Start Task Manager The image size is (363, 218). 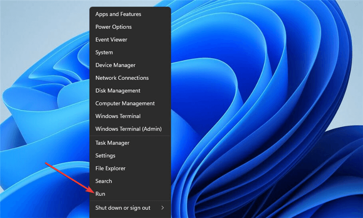[x=130, y=143]
